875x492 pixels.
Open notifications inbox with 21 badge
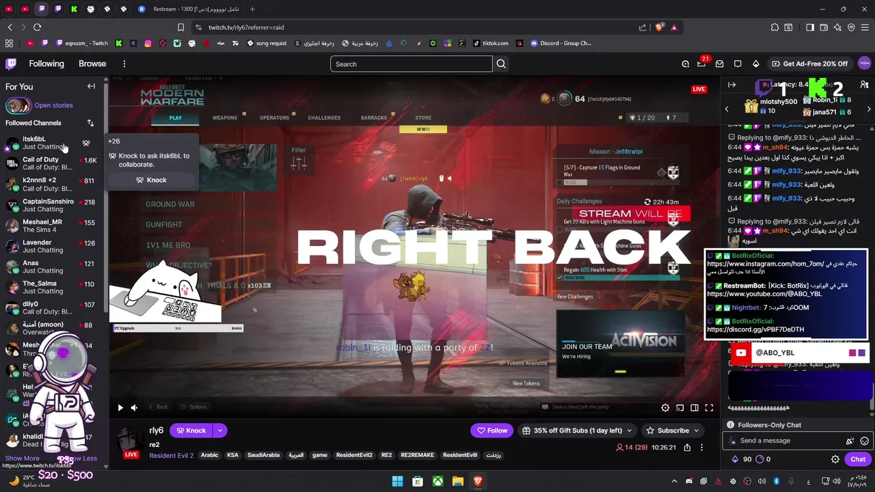pos(701,64)
